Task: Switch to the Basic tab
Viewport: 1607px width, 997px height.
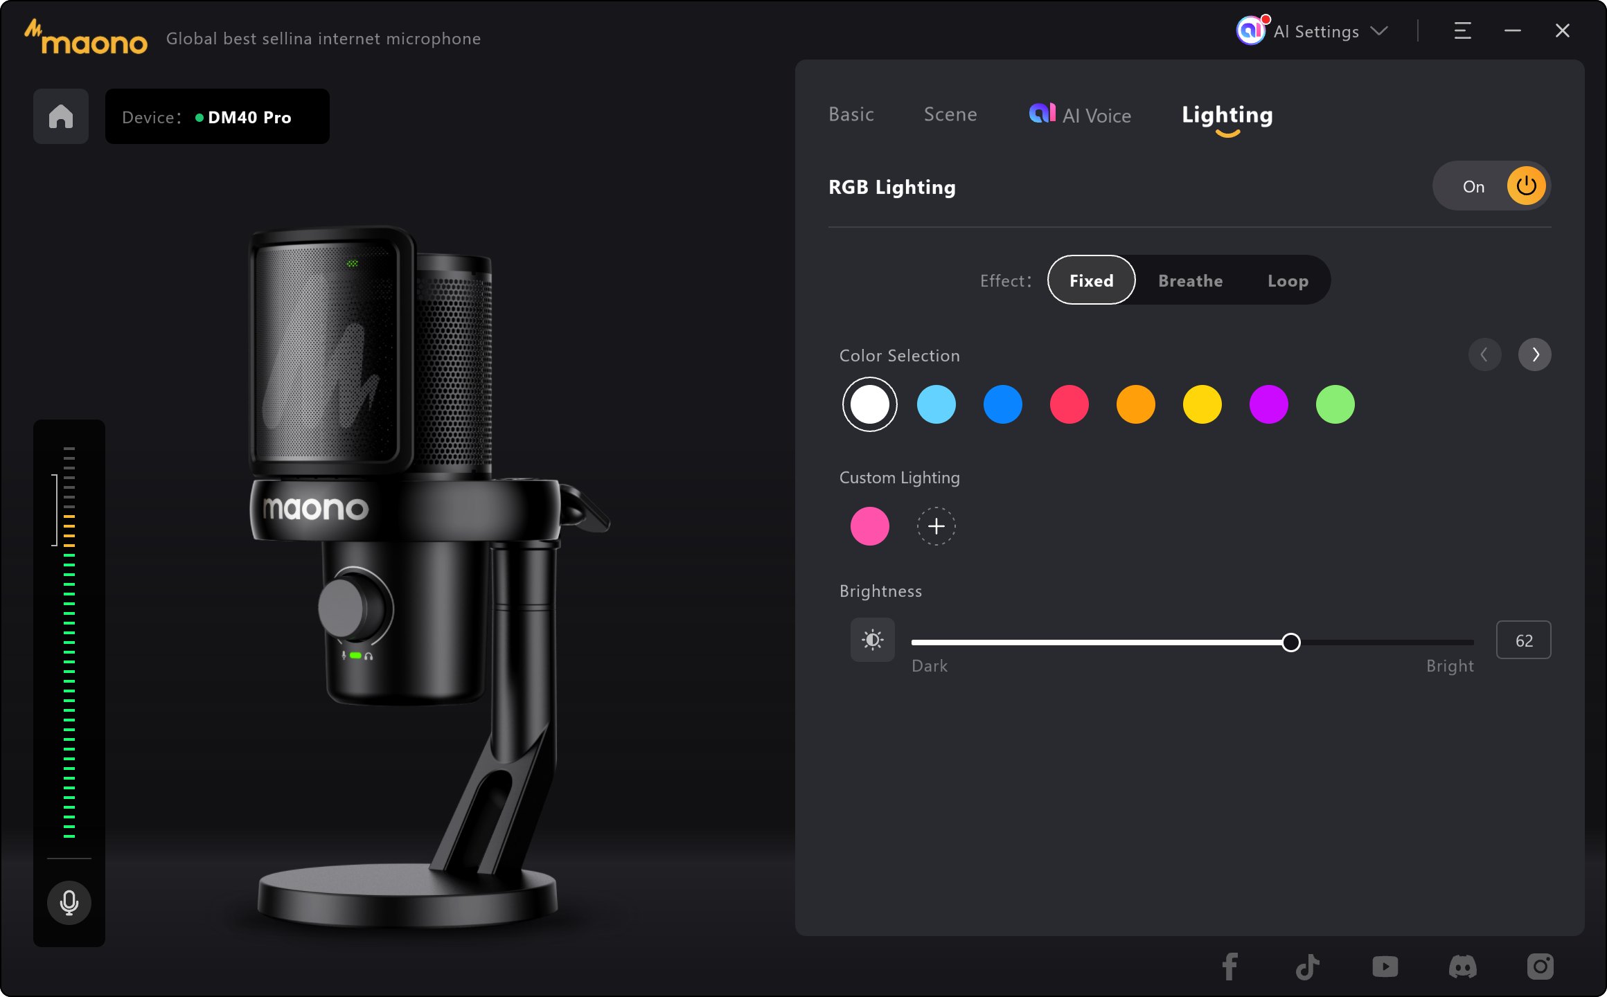Action: click(851, 114)
